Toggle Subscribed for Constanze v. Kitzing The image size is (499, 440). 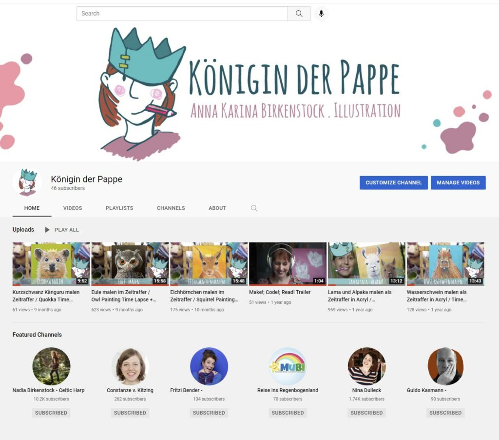point(130,413)
